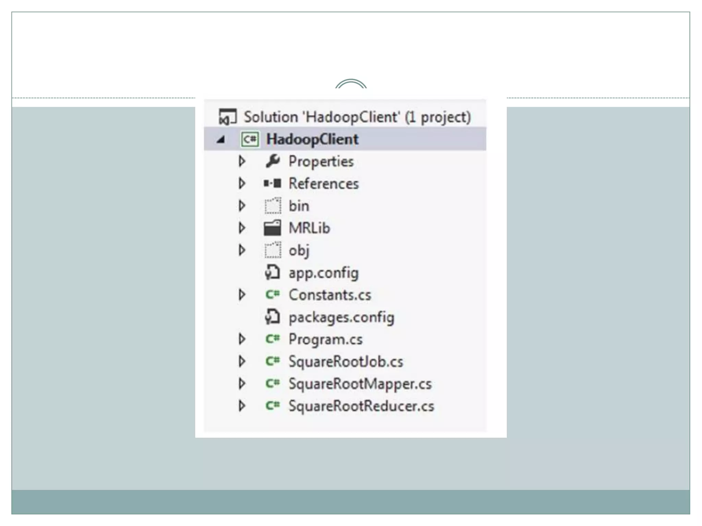Collapse the HadoopClient project node
Viewport: 702px width, 526px height.
[x=221, y=140]
